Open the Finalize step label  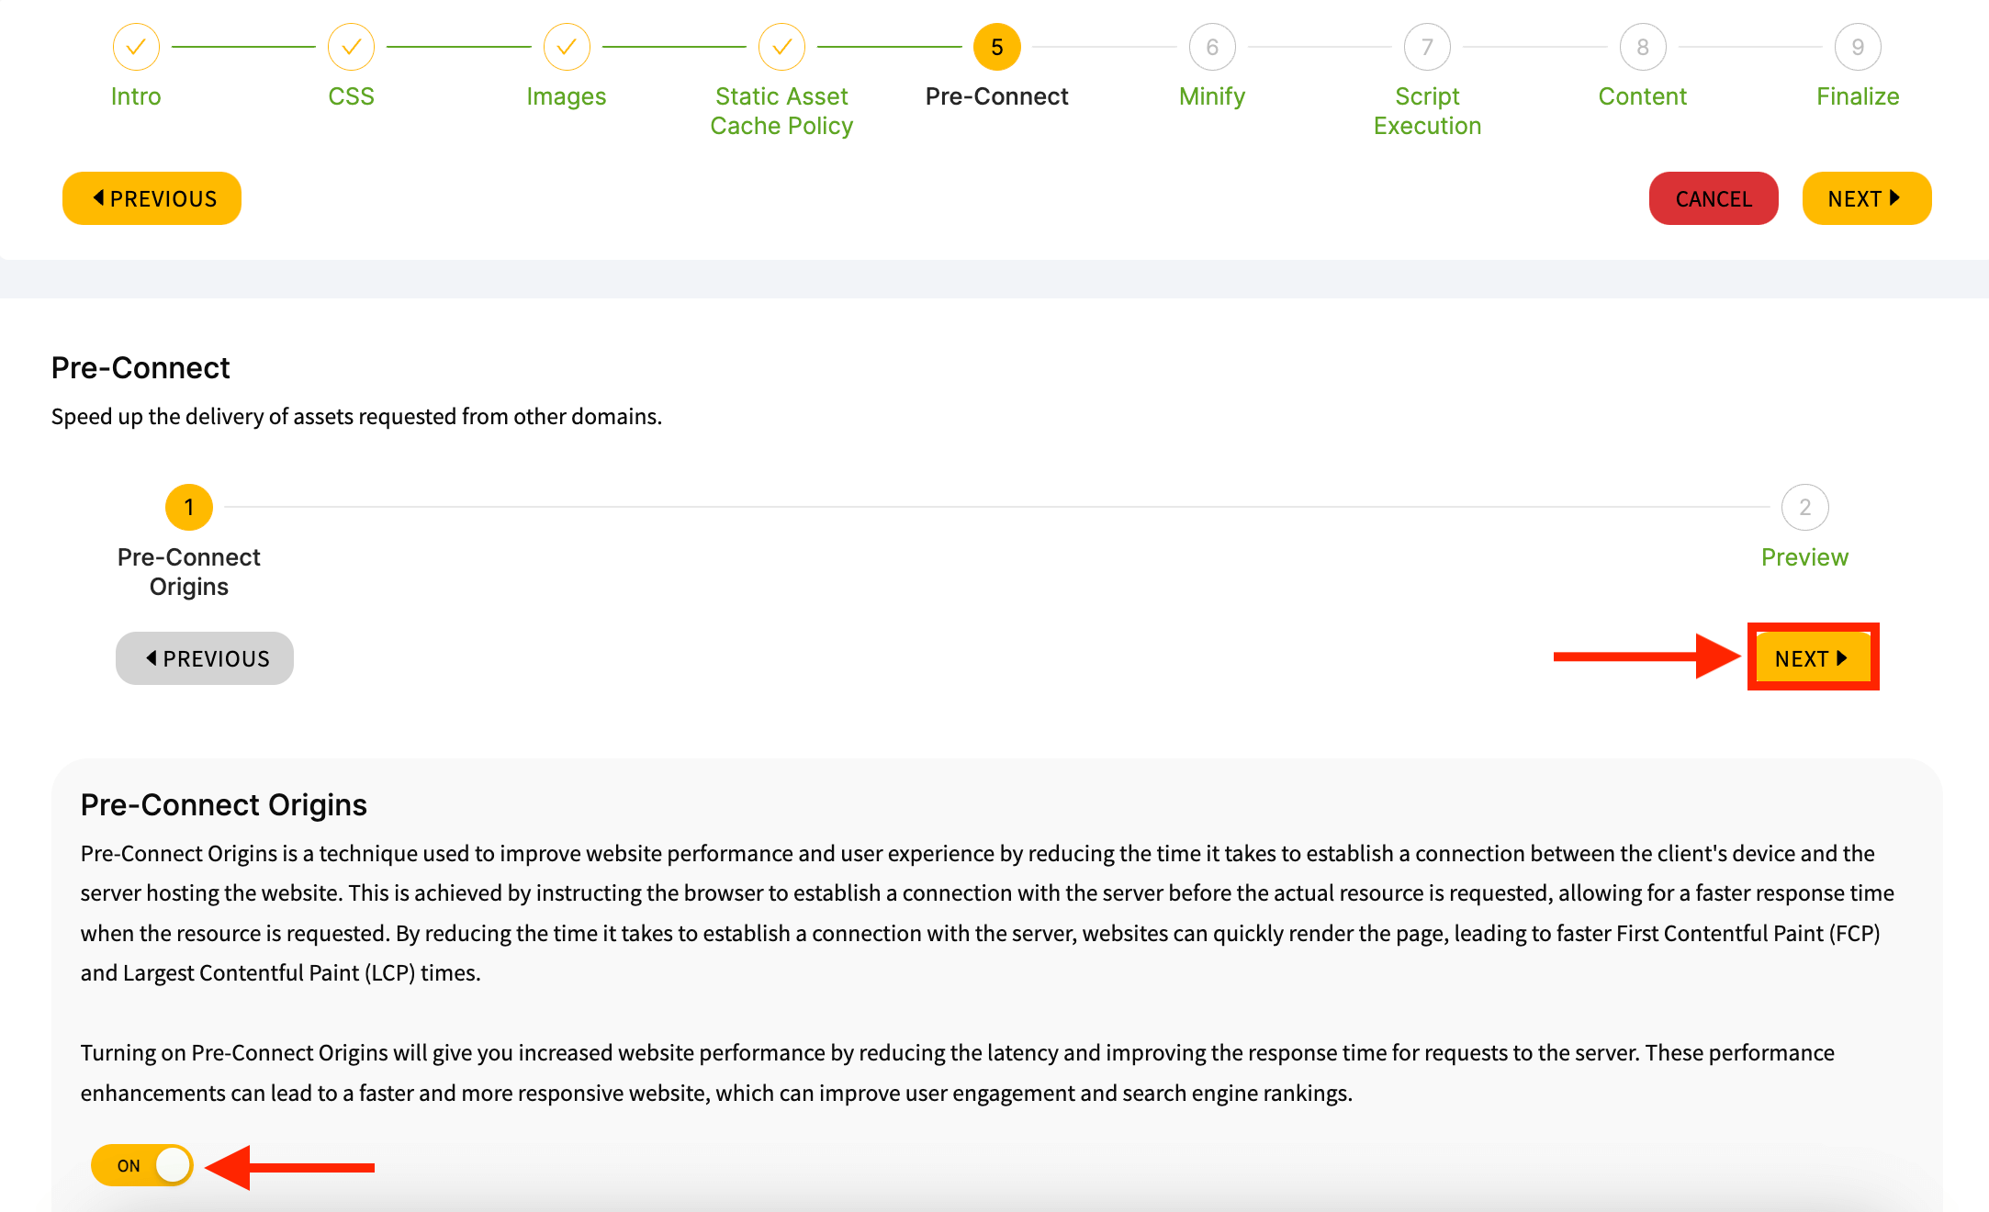tap(1858, 96)
